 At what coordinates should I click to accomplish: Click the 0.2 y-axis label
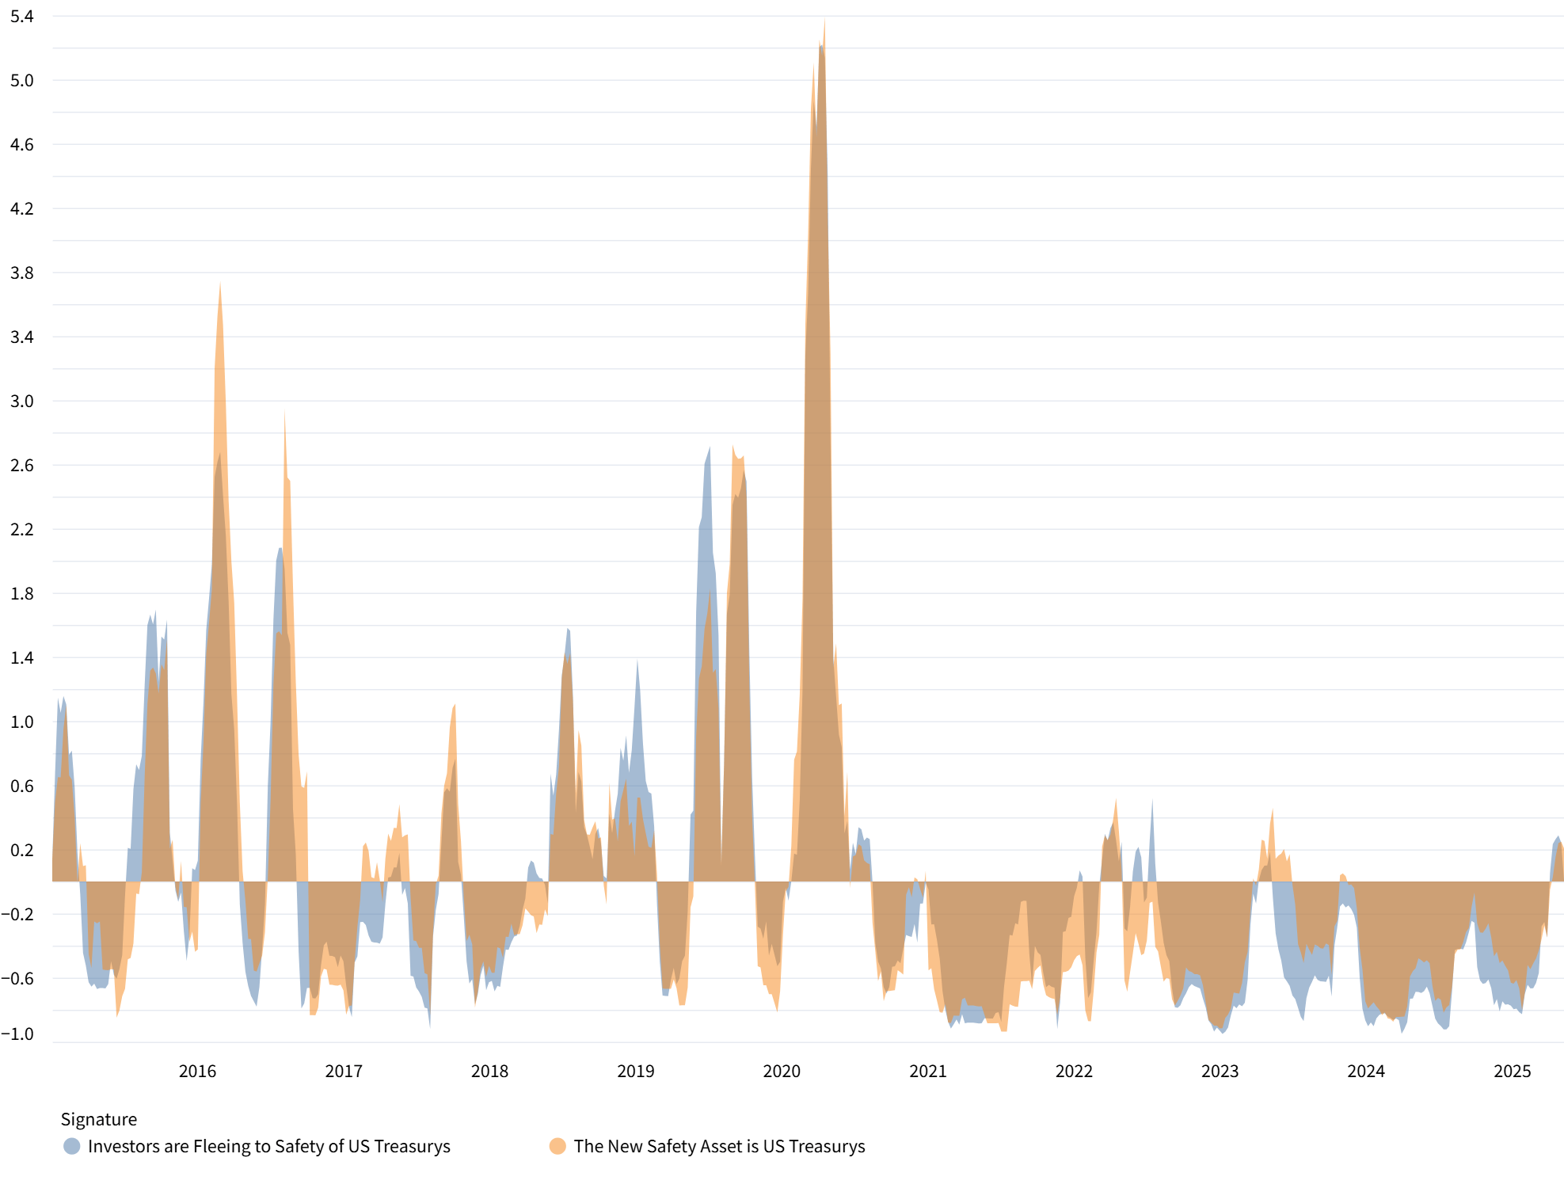pyautogui.click(x=22, y=850)
